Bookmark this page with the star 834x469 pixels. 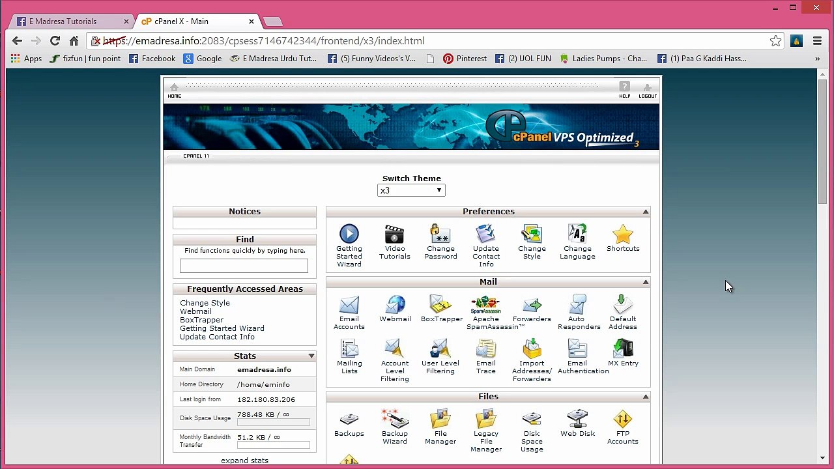775,41
